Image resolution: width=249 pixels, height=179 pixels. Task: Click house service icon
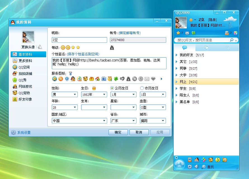pyautogui.click(x=98, y=79)
